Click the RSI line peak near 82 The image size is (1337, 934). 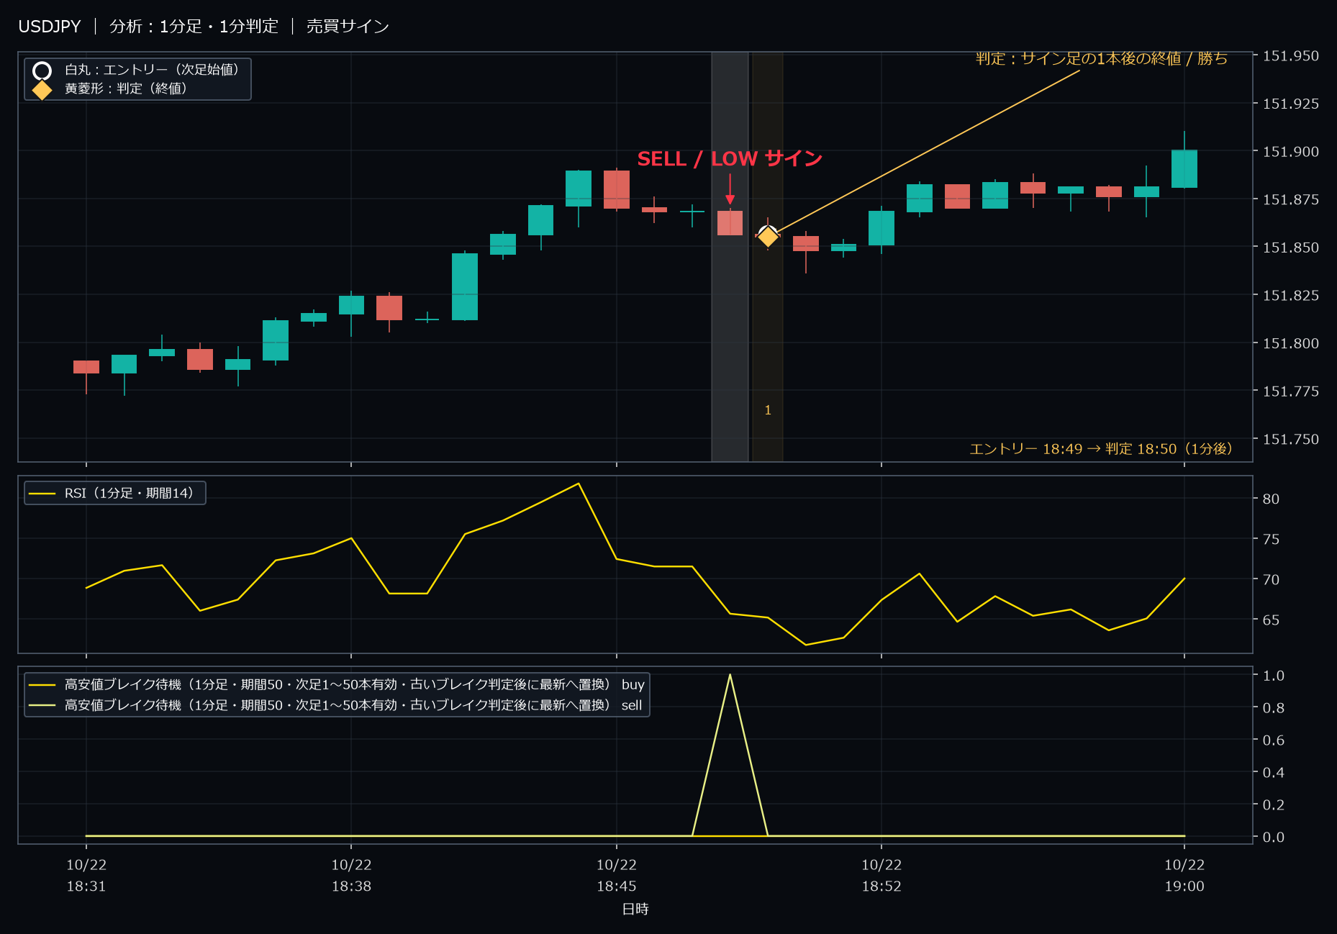pyautogui.click(x=579, y=484)
